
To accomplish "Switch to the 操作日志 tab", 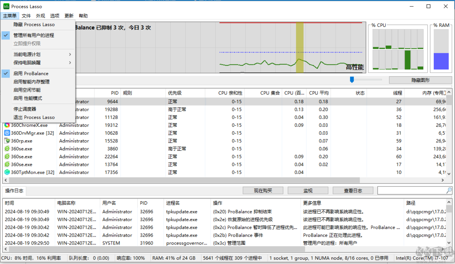I will (14, 191).
